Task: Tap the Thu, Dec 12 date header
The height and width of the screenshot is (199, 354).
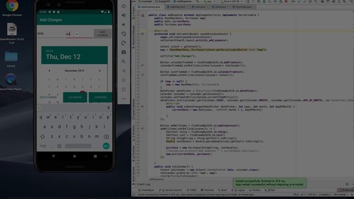Action: click(63, 57)
